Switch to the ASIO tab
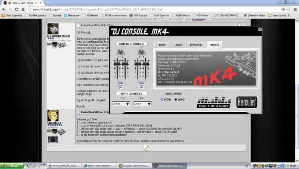 tap(179, 45)
